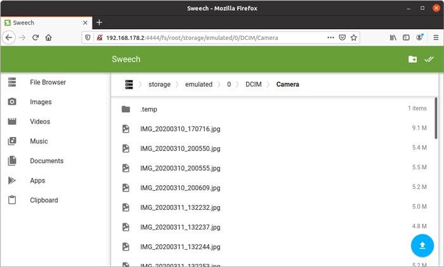Click the image icon of IMG_20200311_132232.jpg
The width and height of the screenshot is (444, 267).
(x=126, y=207)
